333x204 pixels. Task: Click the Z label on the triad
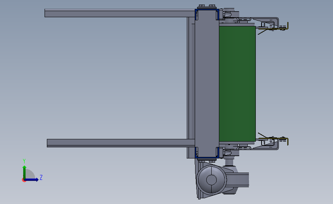click(x=41, y=177)
